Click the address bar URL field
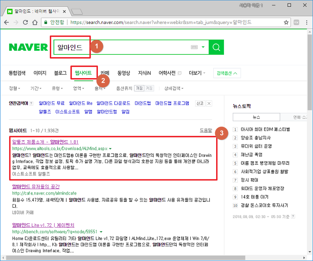Viewport: 313px width, 261px height. pyautogui.click(x=161, y=22)
